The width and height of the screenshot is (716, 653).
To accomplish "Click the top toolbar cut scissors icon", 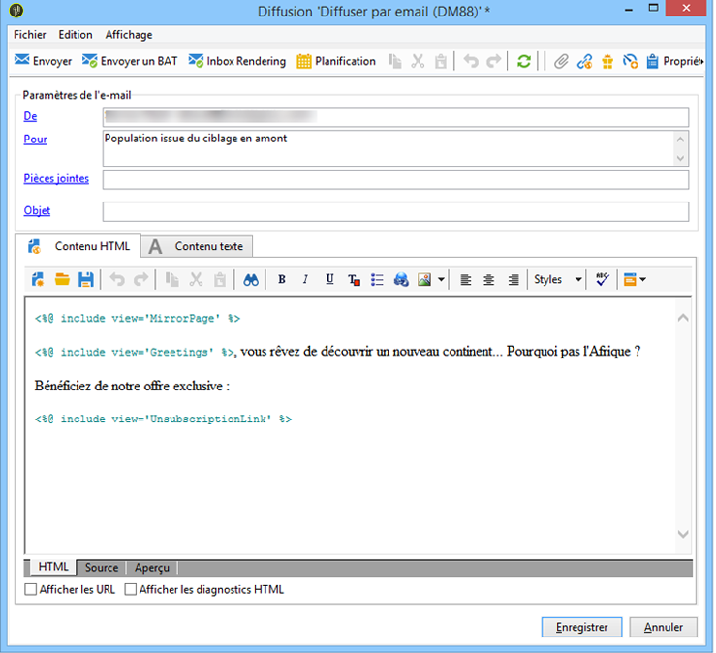I will 418,61.
